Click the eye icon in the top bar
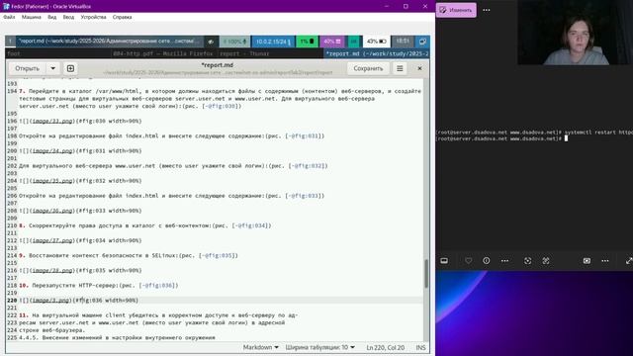This screenshot has height=356, width=633. 211,42
